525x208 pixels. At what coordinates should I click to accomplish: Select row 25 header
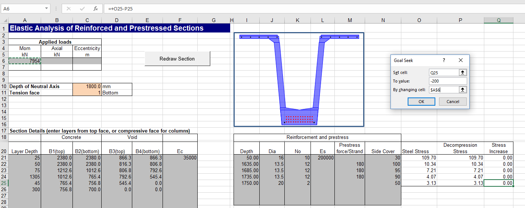click(x=4, y=183)
